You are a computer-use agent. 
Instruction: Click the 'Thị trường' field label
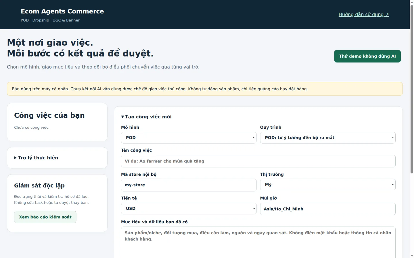pyautogui.click(x=272, y=174)
